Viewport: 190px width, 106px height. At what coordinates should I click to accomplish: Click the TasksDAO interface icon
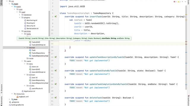[30, 42]
